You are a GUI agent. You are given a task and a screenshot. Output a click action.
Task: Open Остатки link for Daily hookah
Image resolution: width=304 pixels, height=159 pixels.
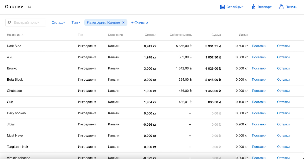coord(283,113)
